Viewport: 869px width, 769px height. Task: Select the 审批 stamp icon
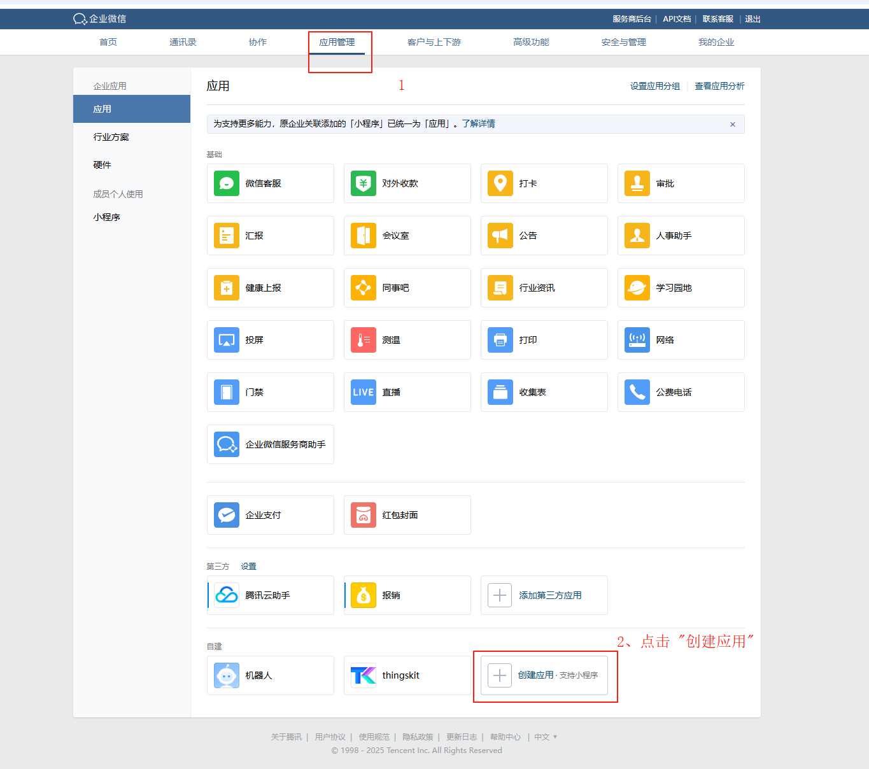pos(637,183)
